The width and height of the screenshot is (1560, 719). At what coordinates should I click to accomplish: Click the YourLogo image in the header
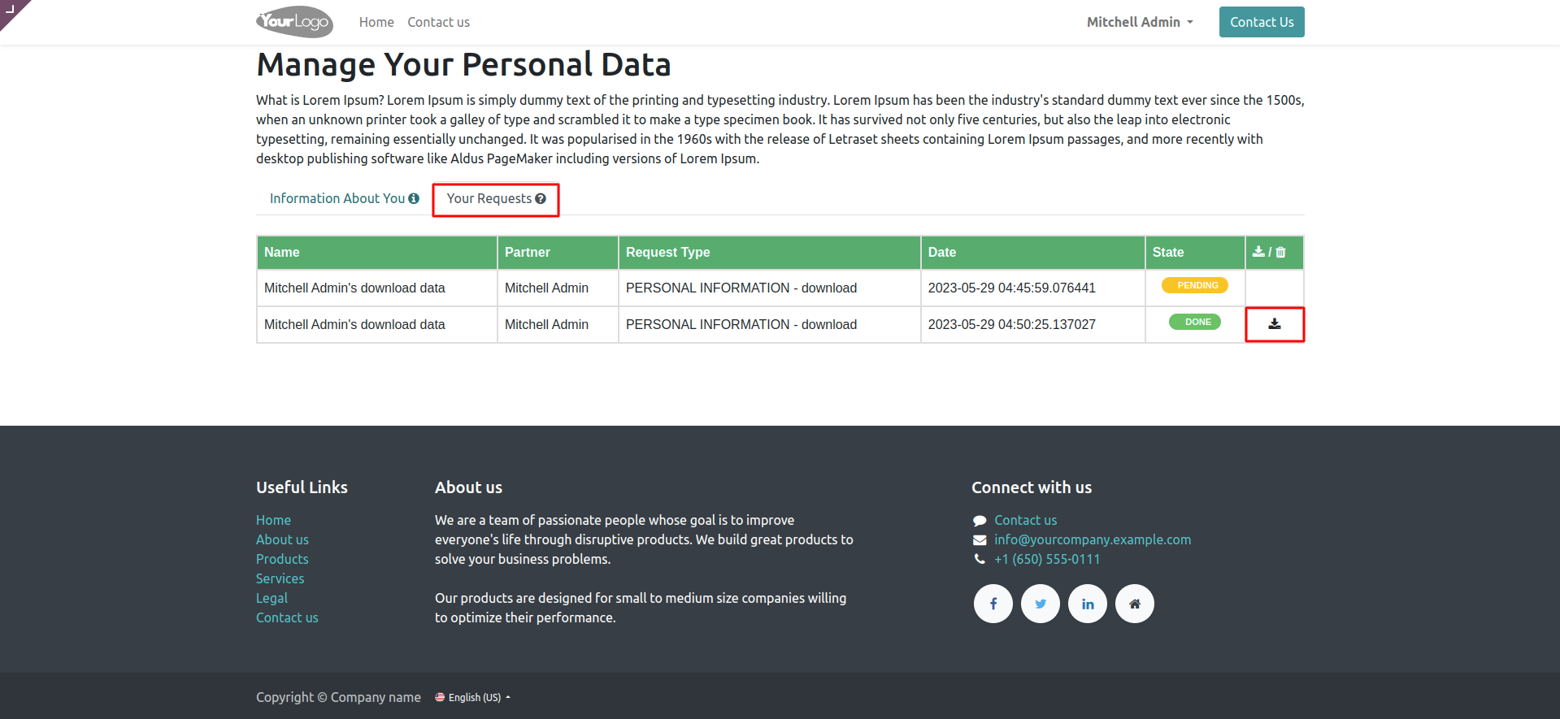(294, 22)
